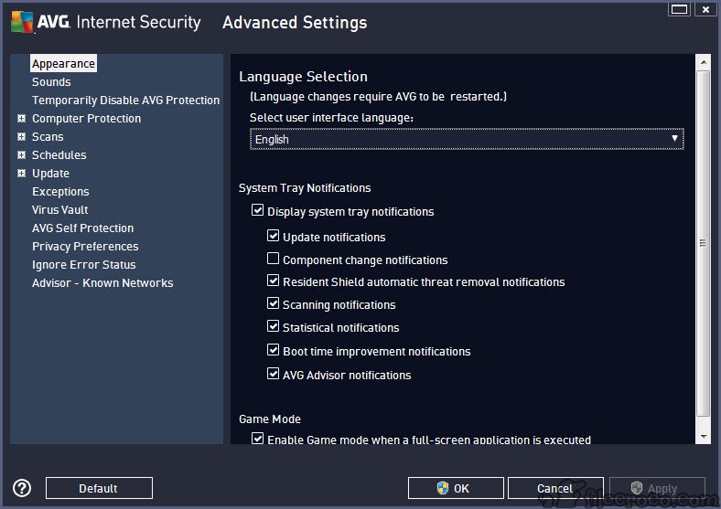721x509 pixels.
Task: Open the user interface language dropdown
Action: 467,139
